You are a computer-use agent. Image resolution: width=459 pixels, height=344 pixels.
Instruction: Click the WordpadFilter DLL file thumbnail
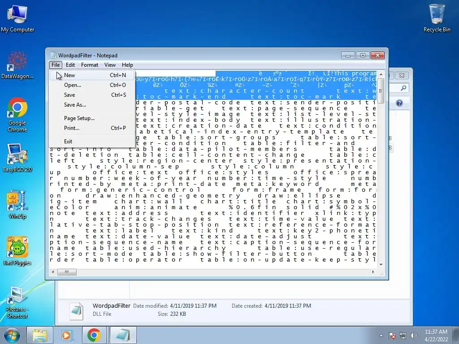(77, 311)
